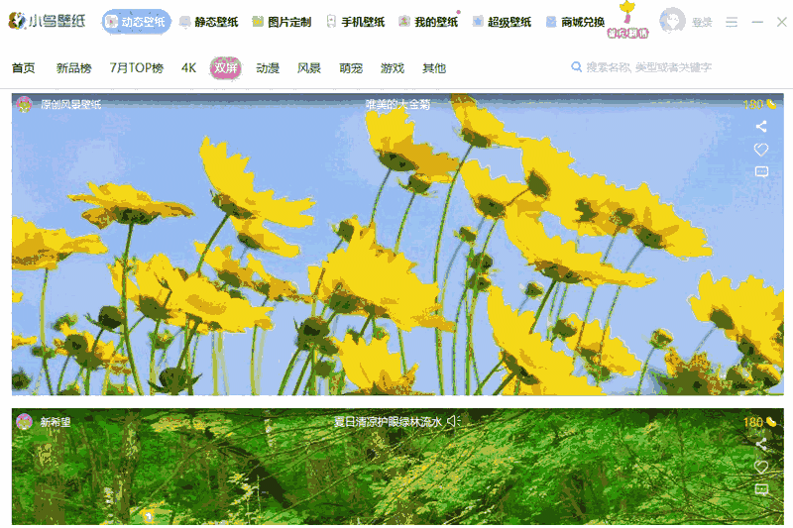Open the 手机壁纸 tab
The height and width of the screenshot is (528, 793).
click(x=356, y=22)
